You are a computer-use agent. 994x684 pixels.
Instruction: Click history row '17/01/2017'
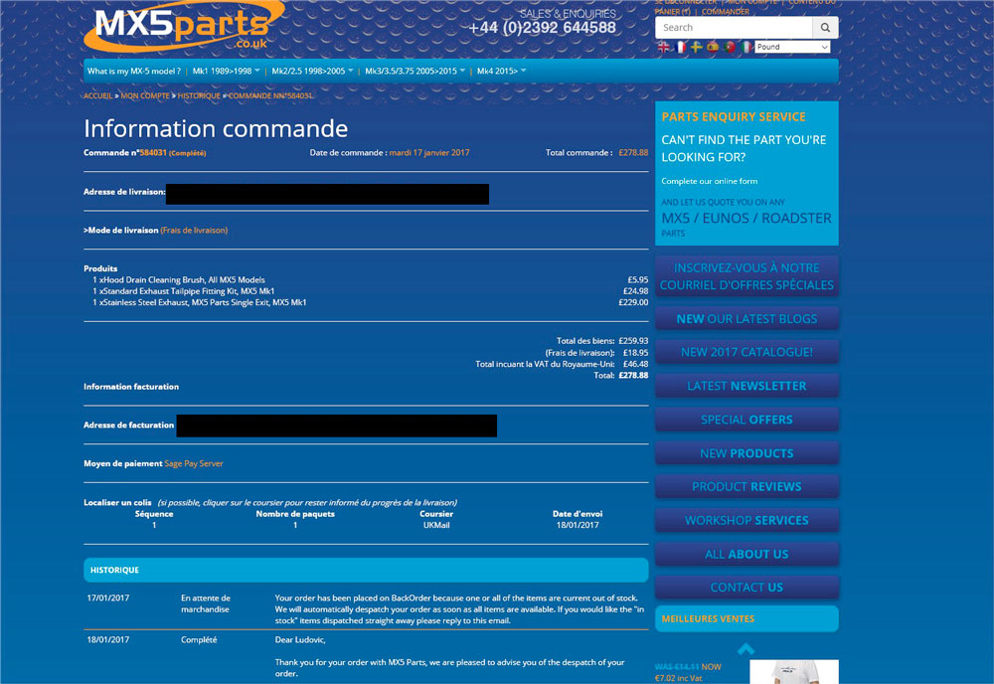pos(108,598)
